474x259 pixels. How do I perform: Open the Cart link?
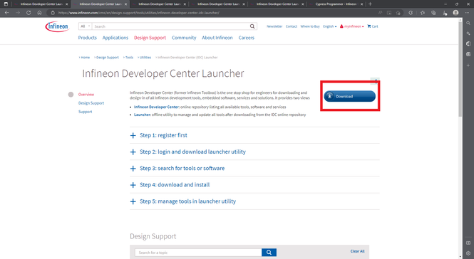373,26
